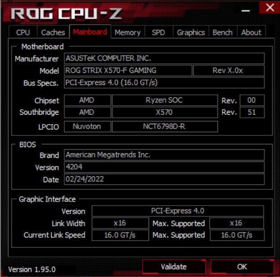Screen dimensions: 280x277
Task: Click the LPCIO NCT6798D-R field
Action: tap(165, 127)
